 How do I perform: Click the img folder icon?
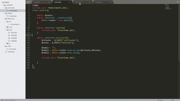point(8,30)
